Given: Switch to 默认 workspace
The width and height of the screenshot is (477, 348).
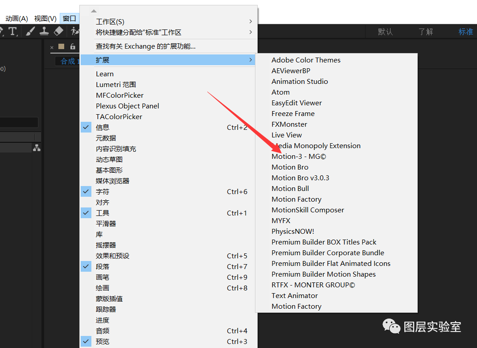Looking at the screenshot, I should (x=386, y=32).
